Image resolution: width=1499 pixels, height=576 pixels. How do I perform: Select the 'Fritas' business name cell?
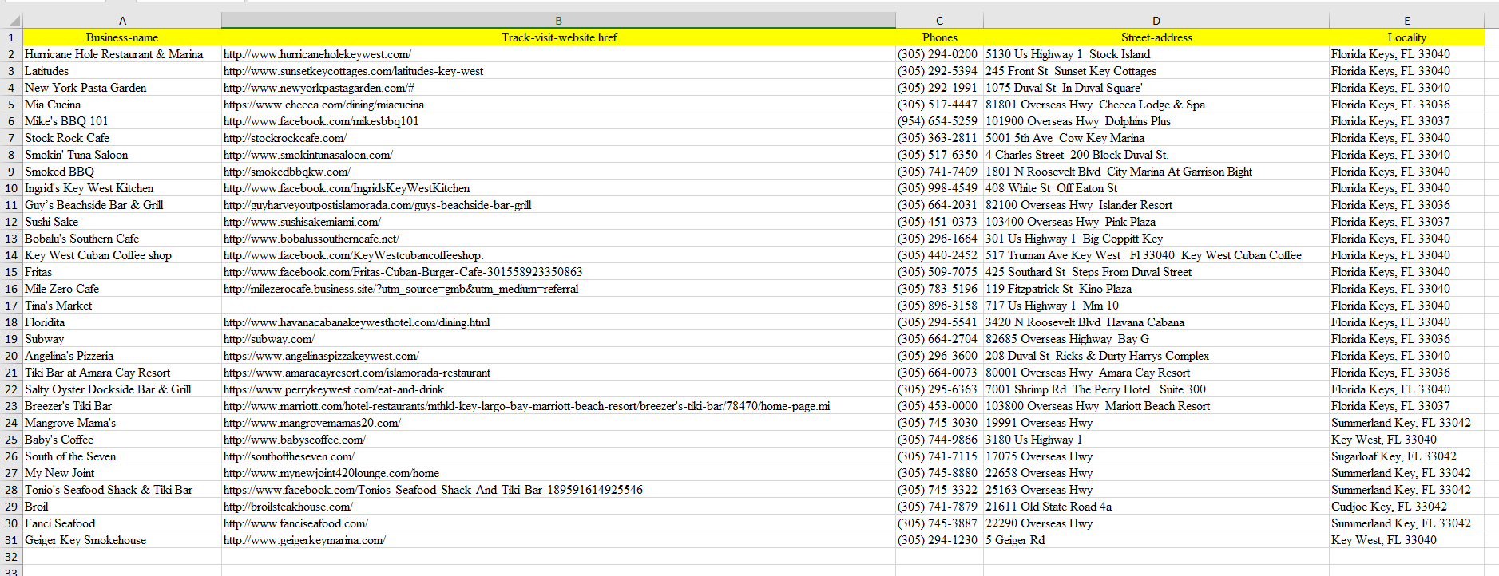tap(122, 272)
